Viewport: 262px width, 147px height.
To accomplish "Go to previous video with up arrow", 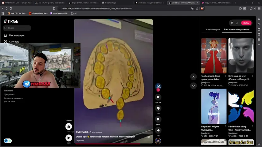I will 193,77.
